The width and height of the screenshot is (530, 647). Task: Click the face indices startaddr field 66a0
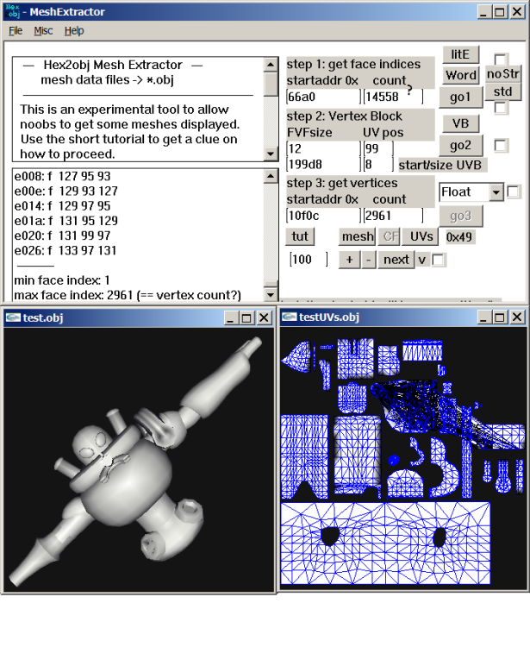click(x=323, y=97)
